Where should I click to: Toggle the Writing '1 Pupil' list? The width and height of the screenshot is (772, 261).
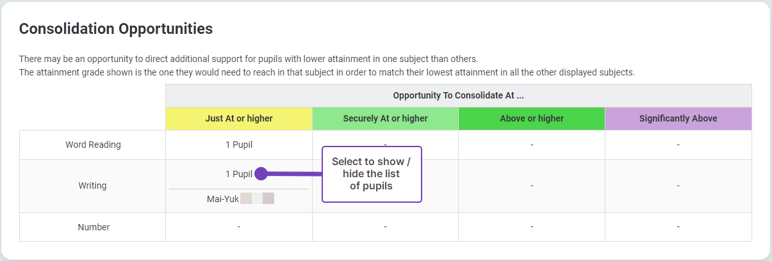coord(238,174)
